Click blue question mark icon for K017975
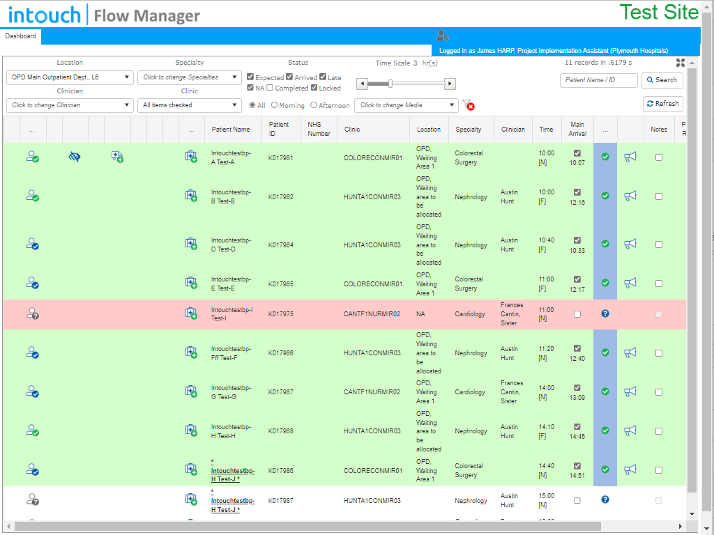The width and height of the screenshot is (714, 535). (x=605, y=313)
